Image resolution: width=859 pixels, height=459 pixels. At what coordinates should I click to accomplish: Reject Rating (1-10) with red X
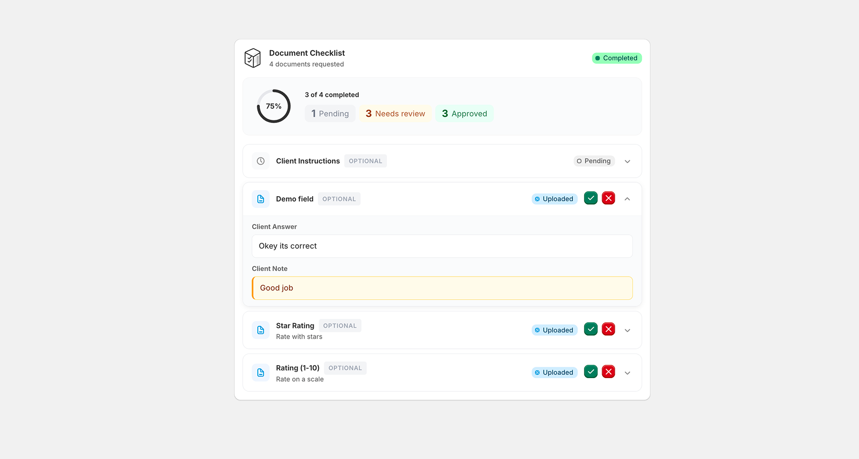(x=608, y=372)
